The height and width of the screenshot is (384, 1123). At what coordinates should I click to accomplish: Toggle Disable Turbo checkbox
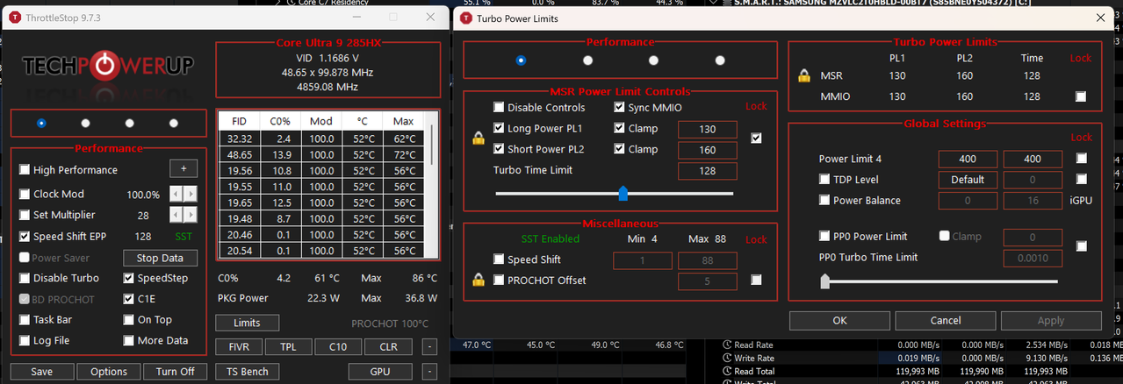25,278
